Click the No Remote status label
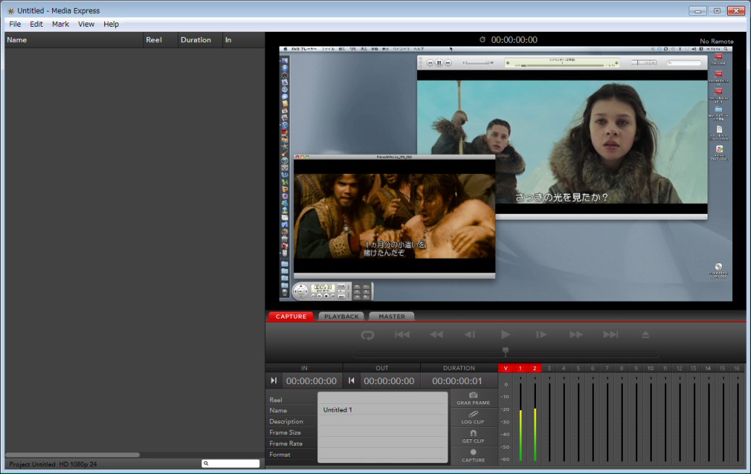The image size is (751, 474). pyautogui.click(x=716, y=41)
